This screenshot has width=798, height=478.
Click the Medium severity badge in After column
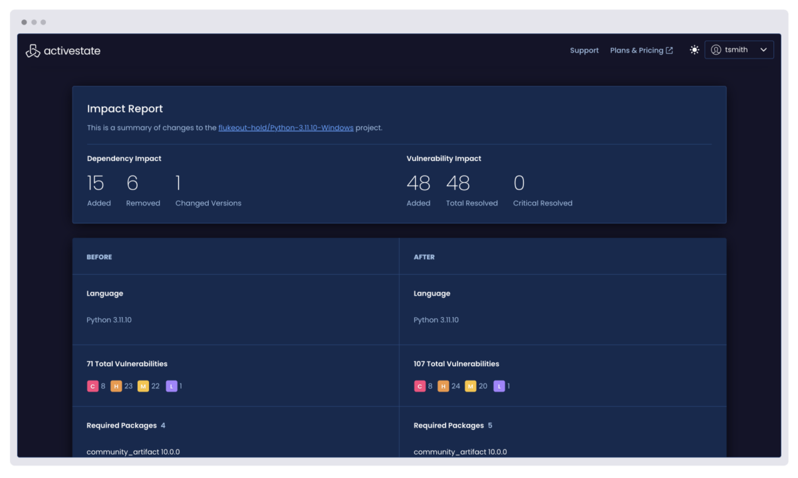471,386
